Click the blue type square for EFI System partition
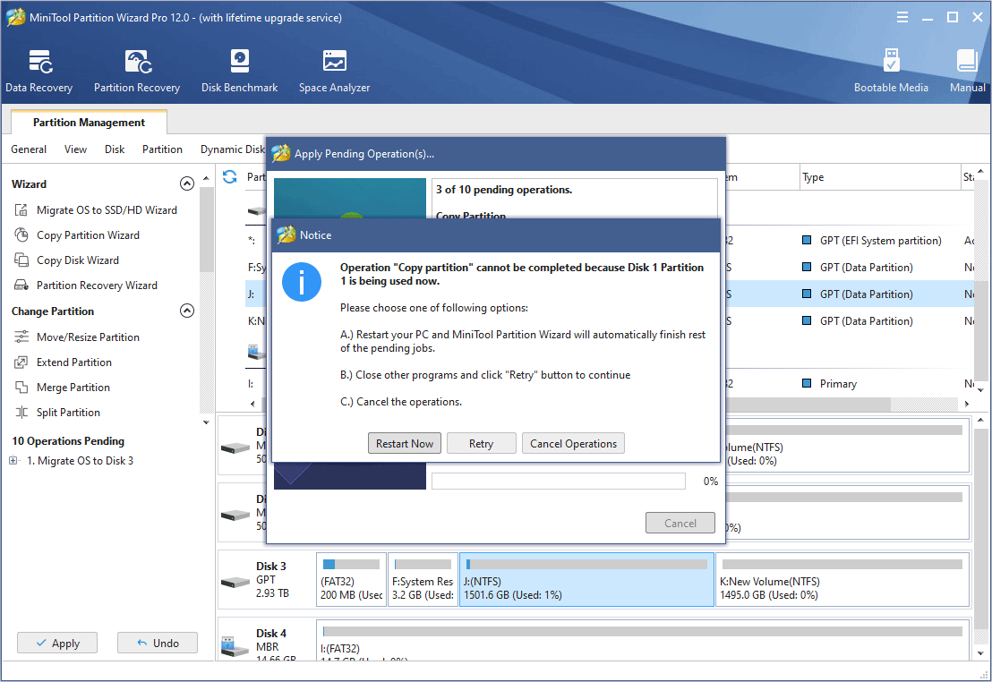This screenshot has width=992, height=682. (x=807, y=241)
